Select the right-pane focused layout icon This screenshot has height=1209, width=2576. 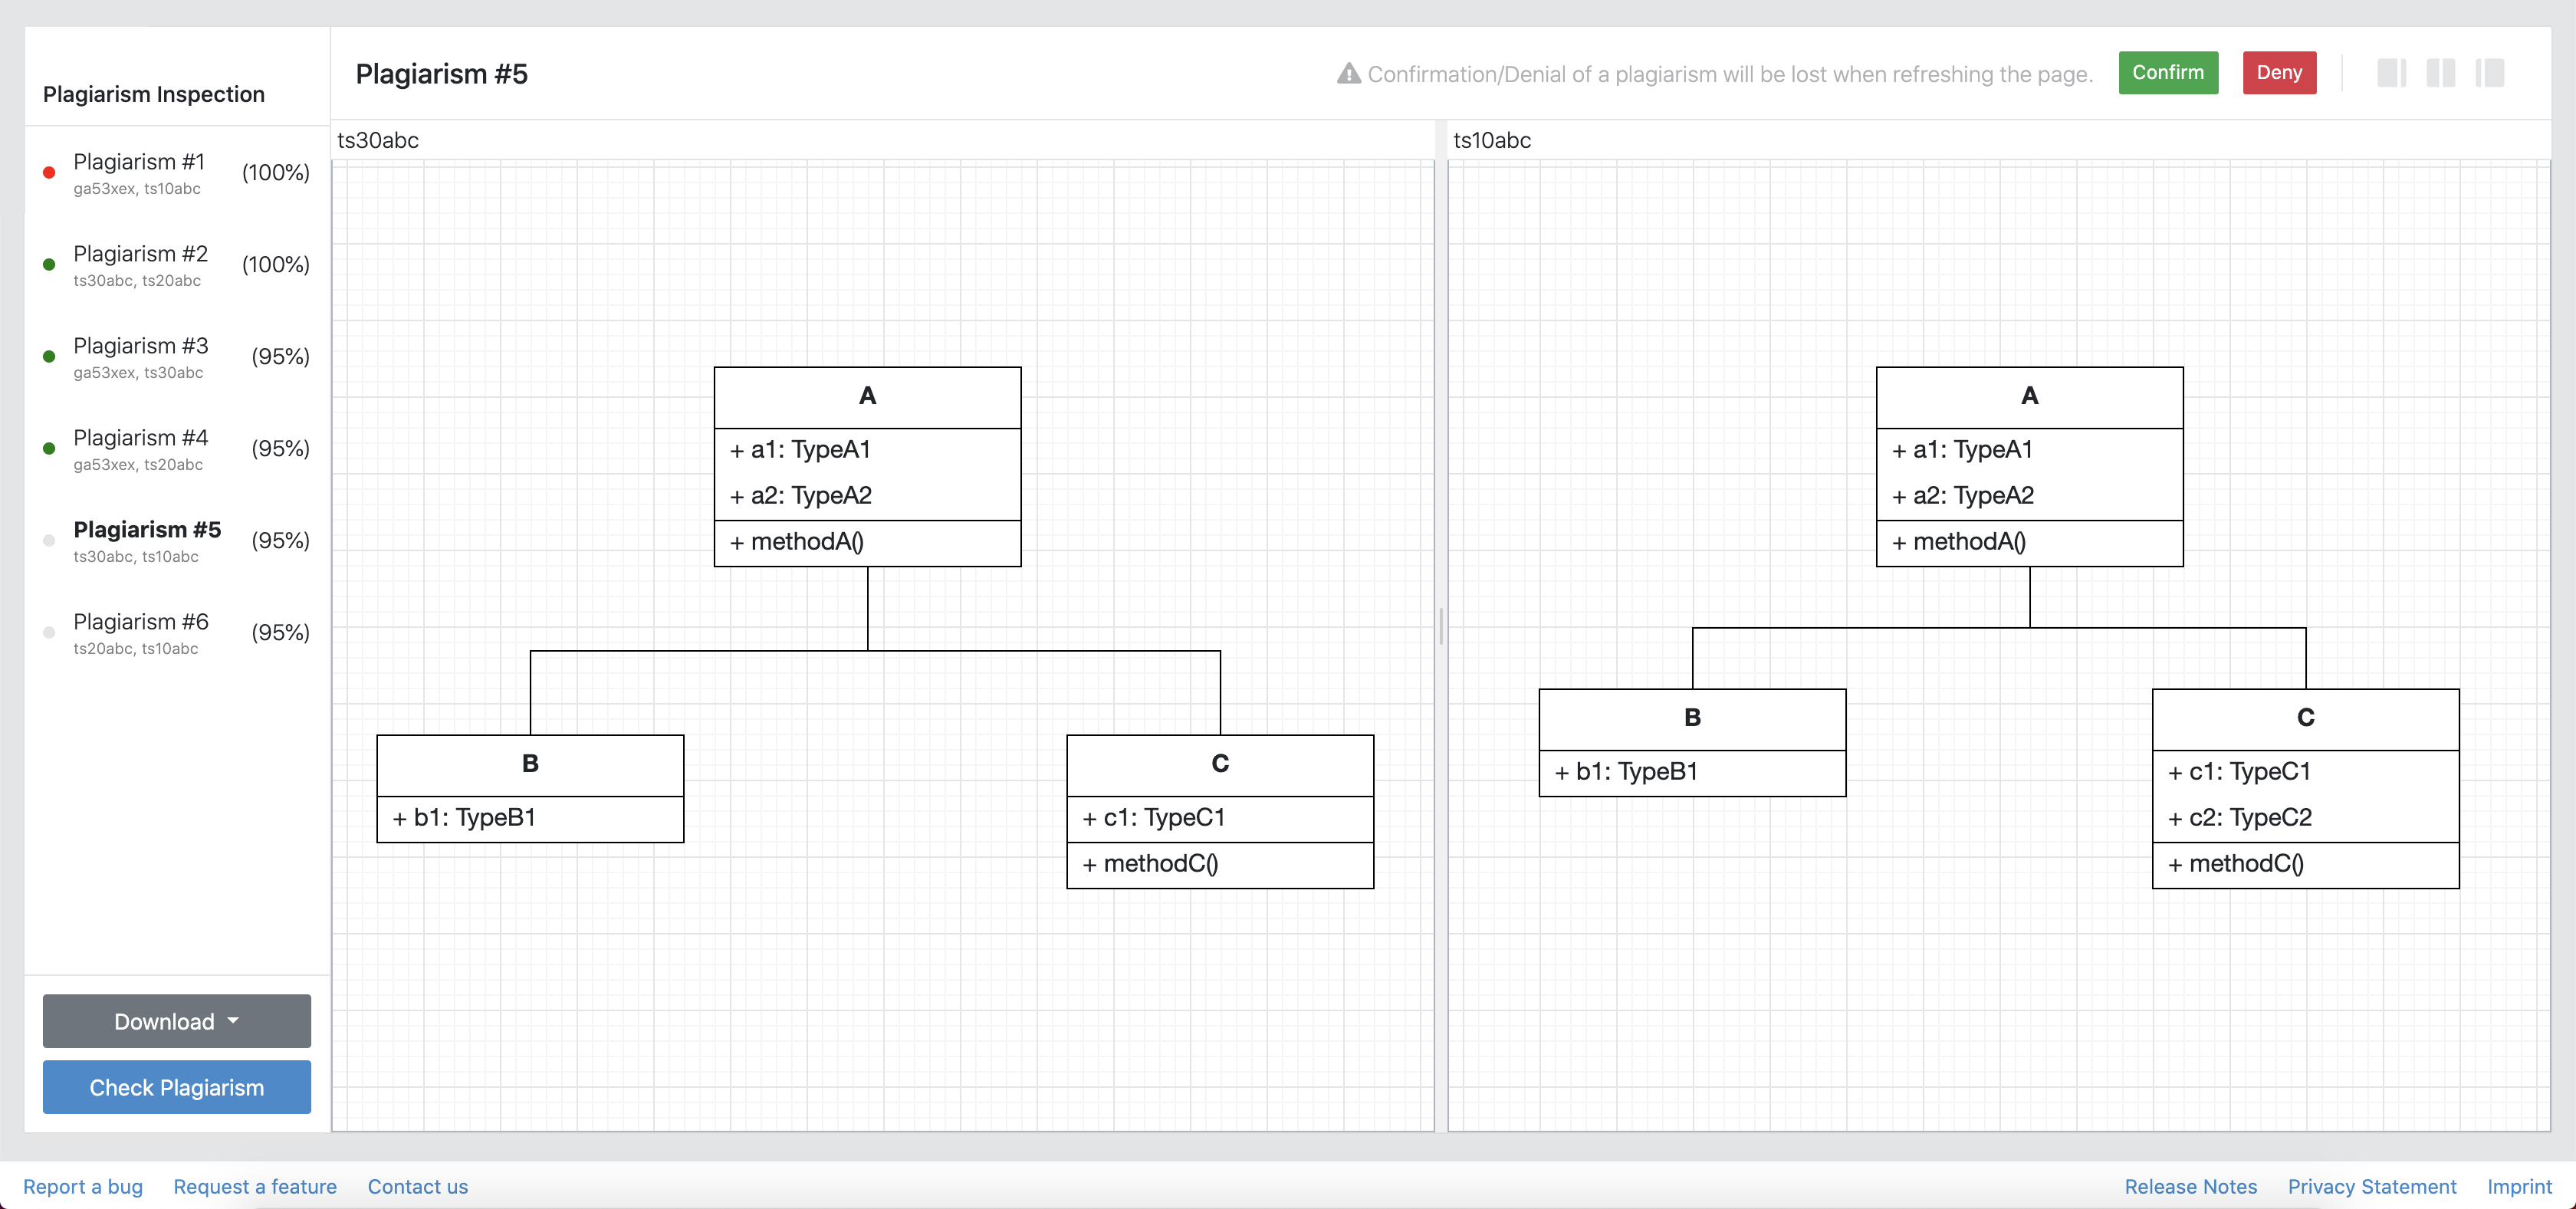pyautogui.click(x=2489, y=73)
